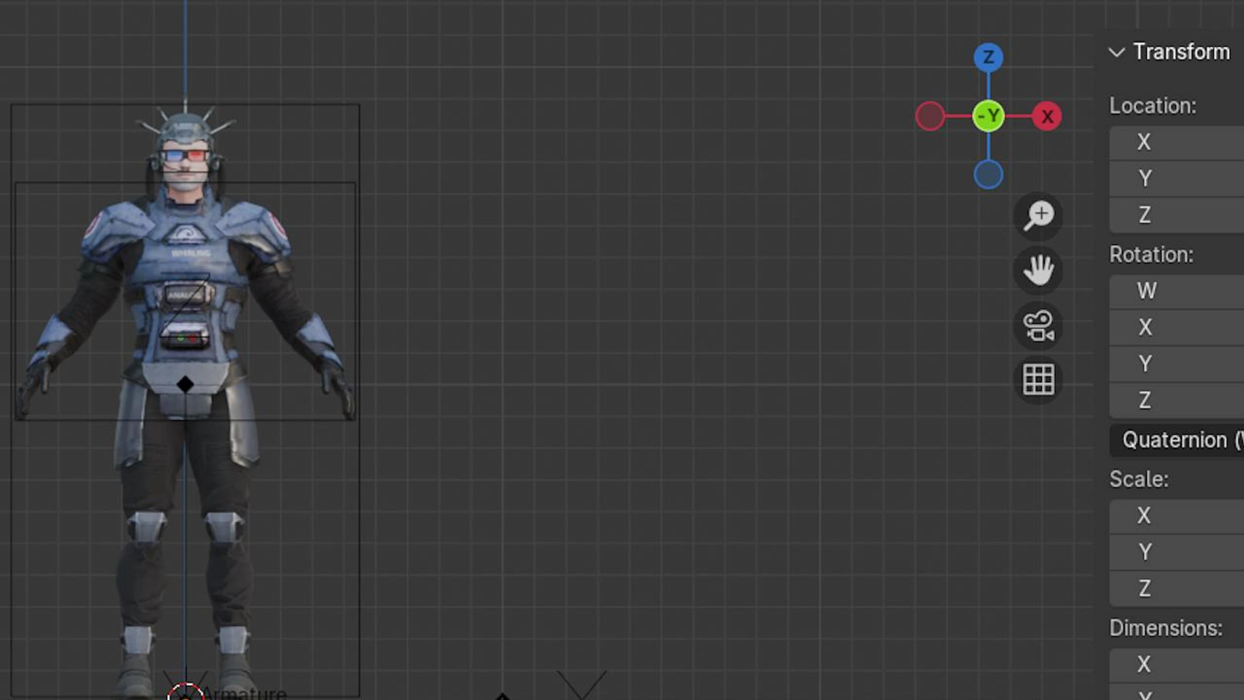Switch orthographic/perspective with the grid icon
1244x700 pixels.
pyautogui.click(x=1038, y=380)
